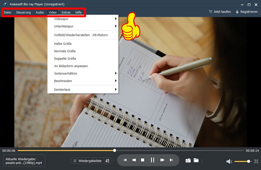Open the Audio menu

pos(40,12)
